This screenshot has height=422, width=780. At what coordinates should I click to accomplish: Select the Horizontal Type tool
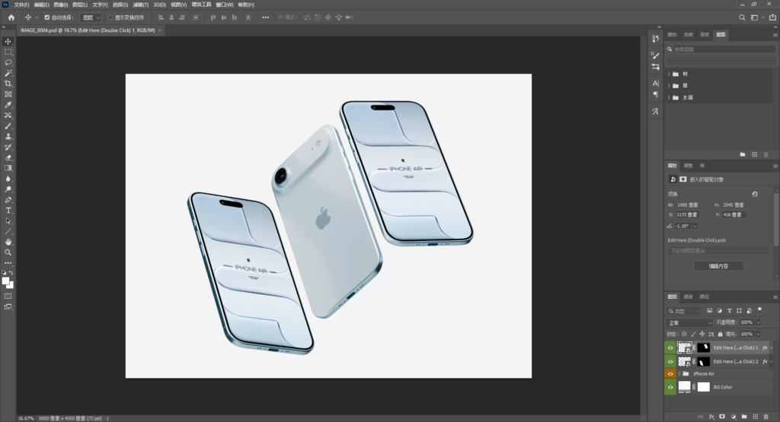coord(8,211)
